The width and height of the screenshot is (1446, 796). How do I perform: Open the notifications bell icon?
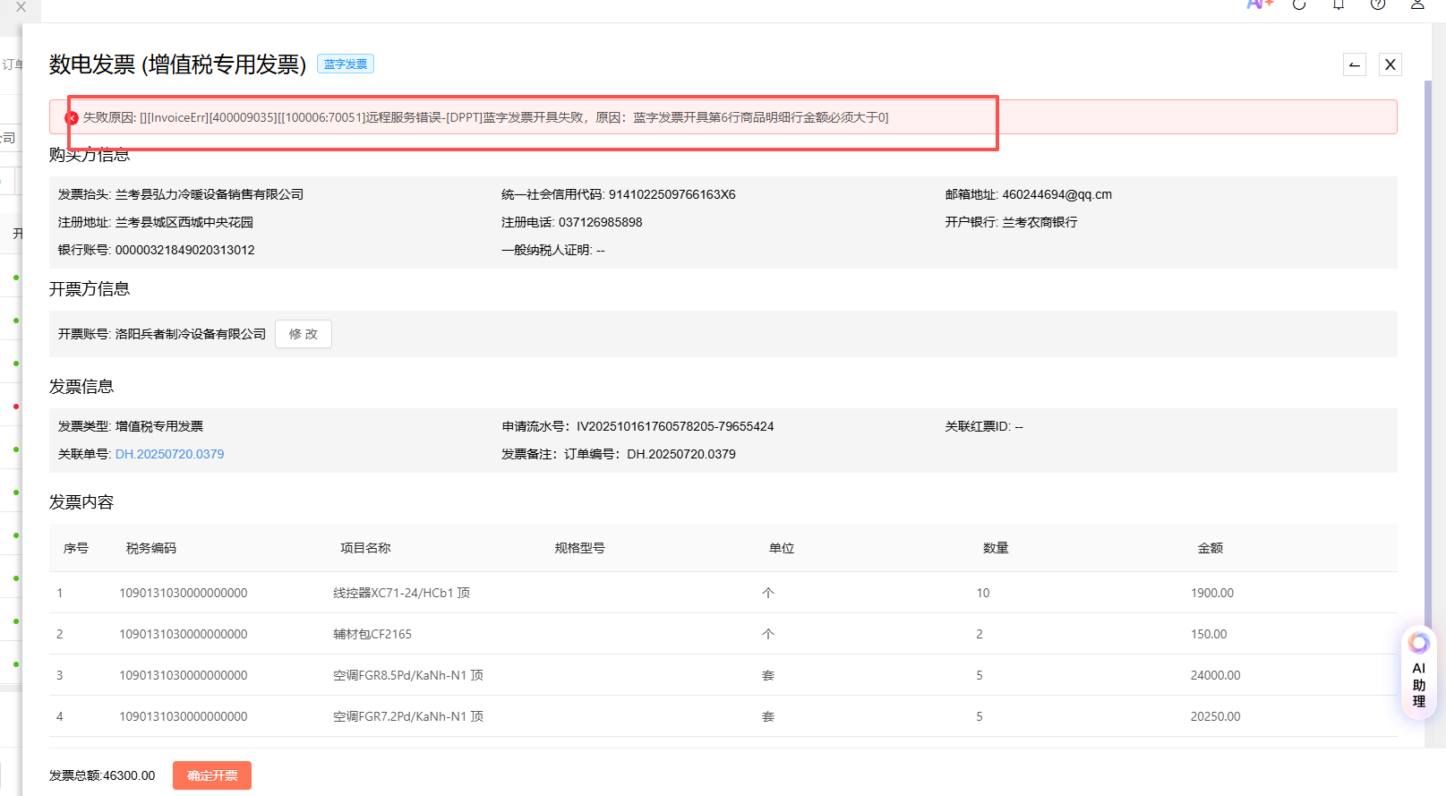pyautogui.click(x=1339, y=4)
